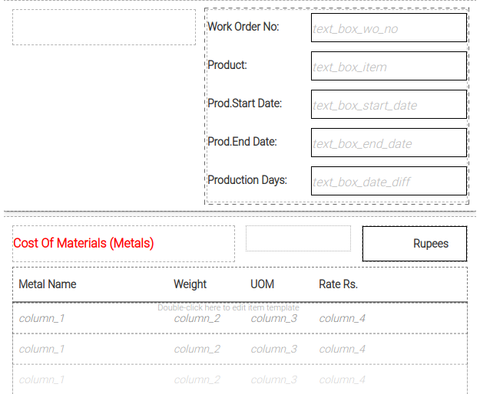Select the Prod.Start Date label
This screenshot has height=394, width=480.
[245, 103]
